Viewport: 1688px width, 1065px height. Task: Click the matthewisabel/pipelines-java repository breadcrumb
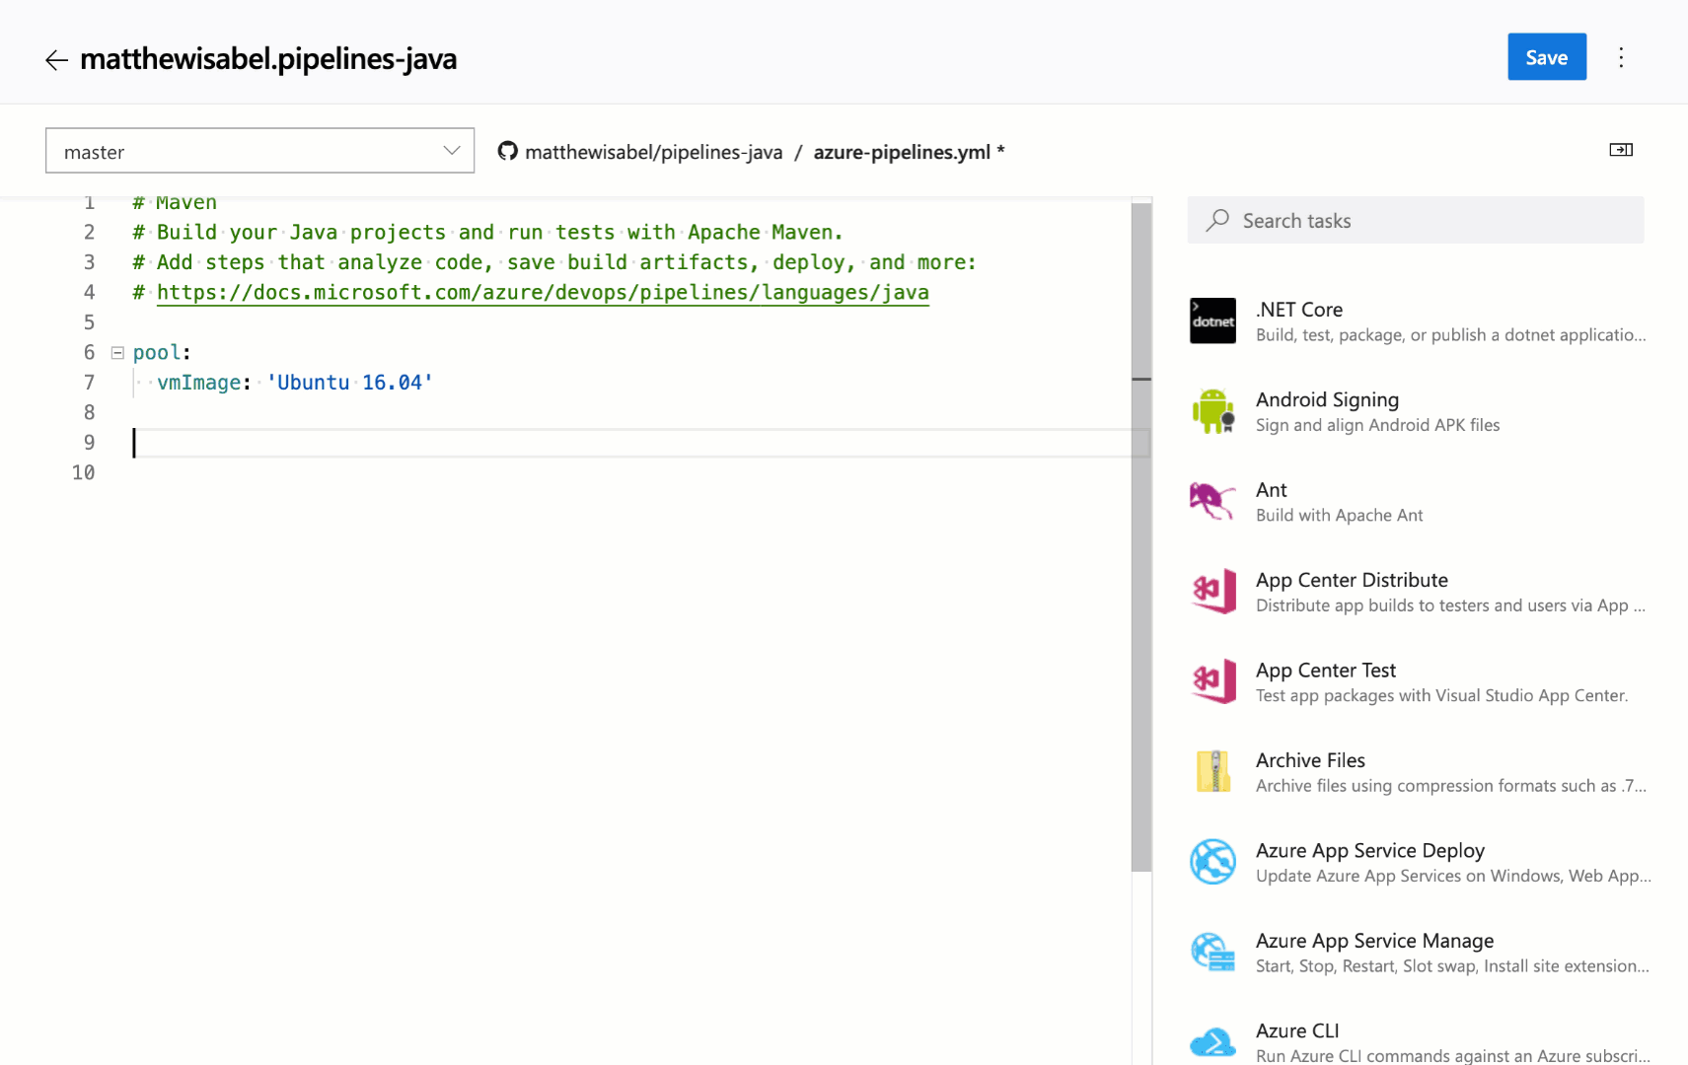(x=653, y=152)
